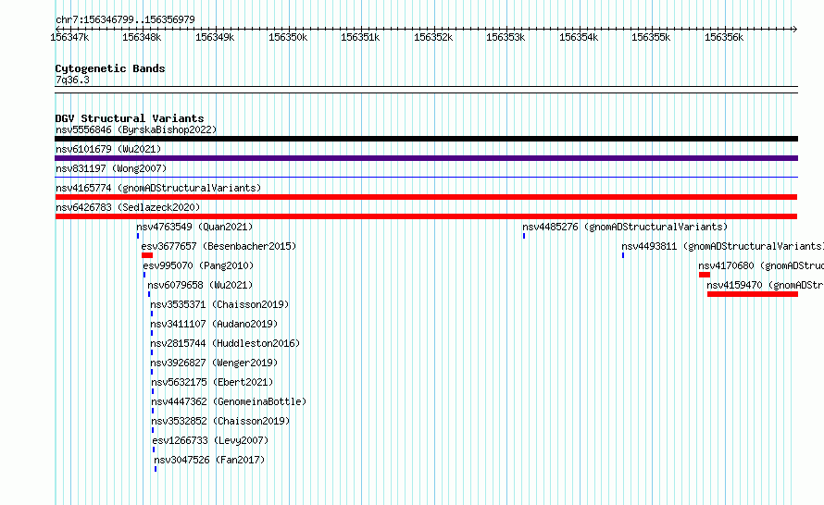Open nsv4447362 (GenomeinaBottle) label
Viewport: 824px width, 505px height.
(229, 401)
